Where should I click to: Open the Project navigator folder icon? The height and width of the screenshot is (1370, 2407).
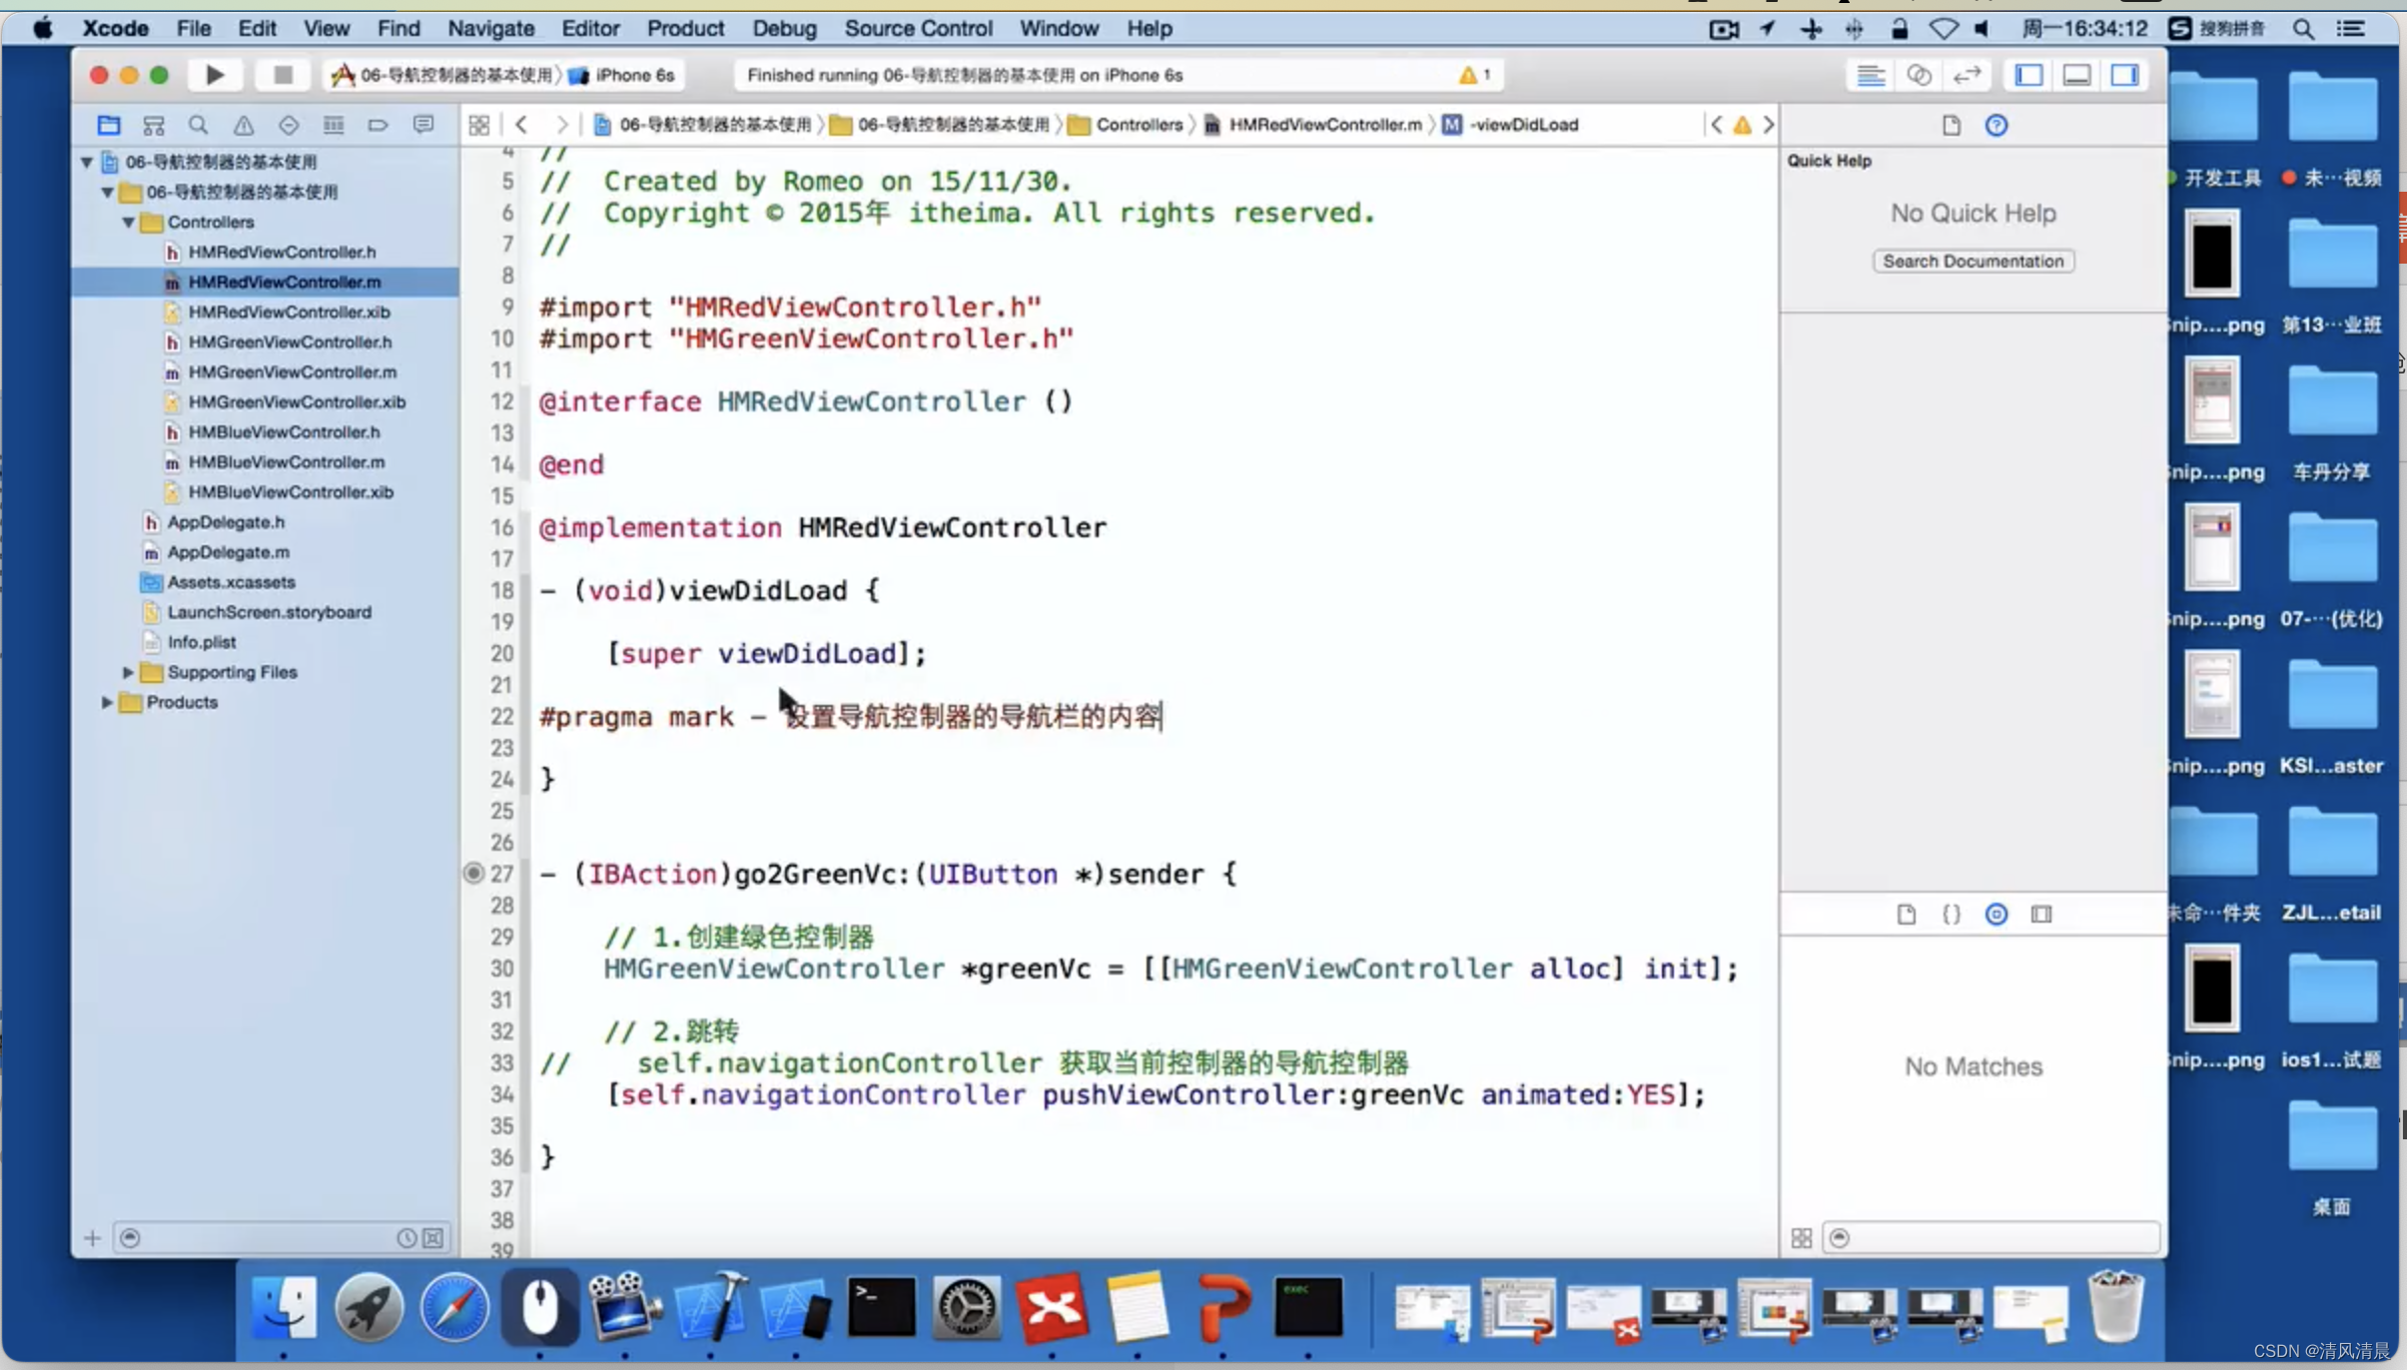point(108,125)
